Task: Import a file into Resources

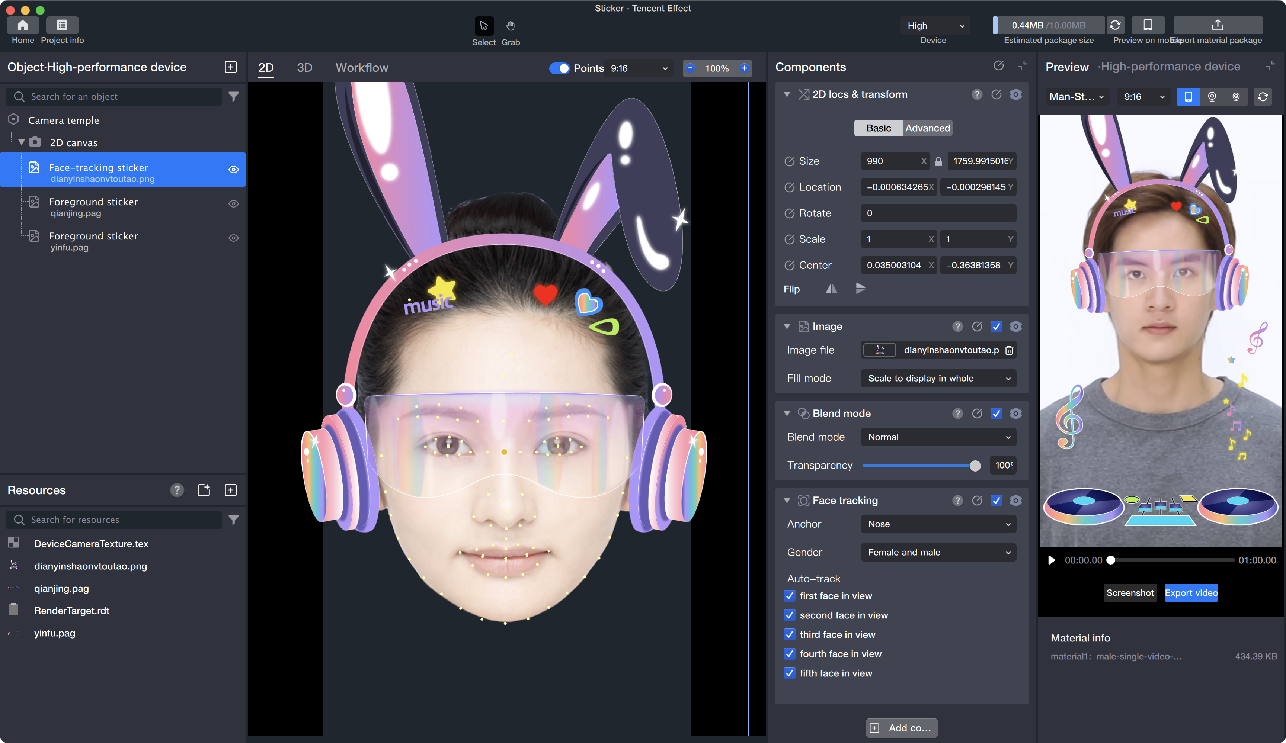Action: [x=204, y=490]
